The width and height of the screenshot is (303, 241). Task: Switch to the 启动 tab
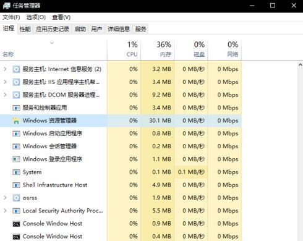coord(80,29)
